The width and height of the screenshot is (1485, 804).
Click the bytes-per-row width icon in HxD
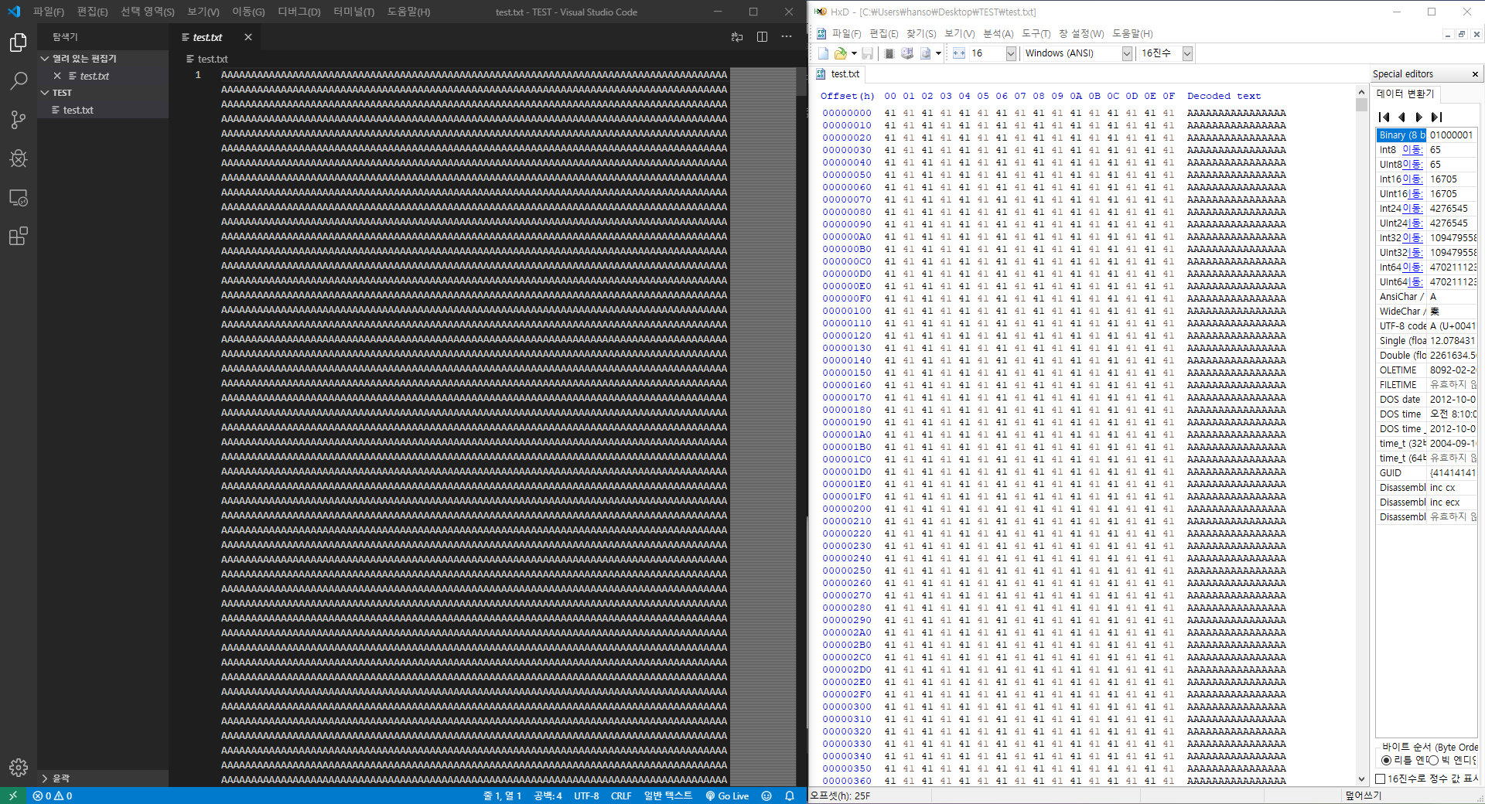pyautogui.click(x=959, y=53)
